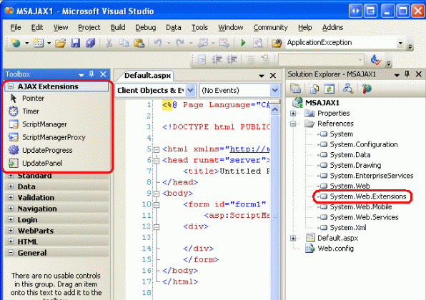Expand the Default.aspx file node

tap(293, 238)
